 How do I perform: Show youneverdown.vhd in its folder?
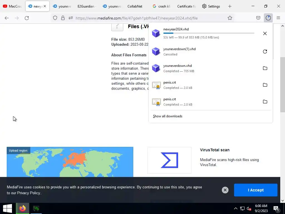point(265,68)
